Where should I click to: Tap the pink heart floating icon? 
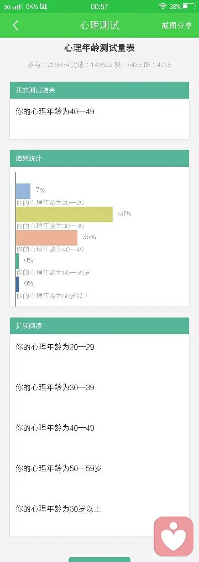point(173,536)
